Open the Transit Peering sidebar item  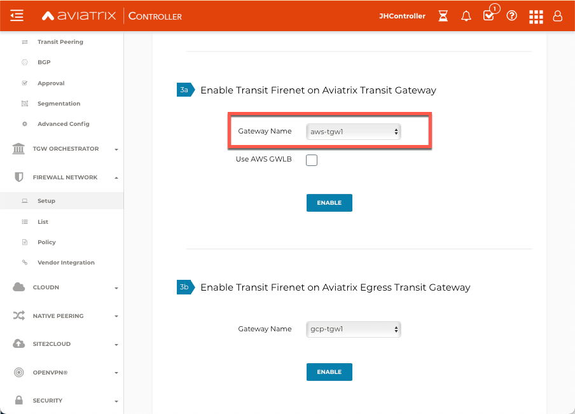60,42
